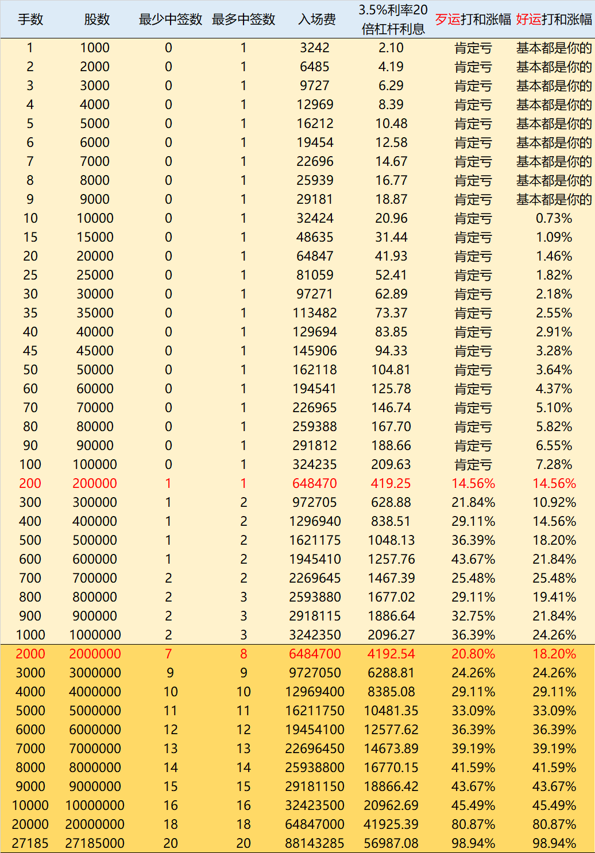Click the 手数 column header
The width and height of the screenshot is (595, 853).
coord(30,20)
